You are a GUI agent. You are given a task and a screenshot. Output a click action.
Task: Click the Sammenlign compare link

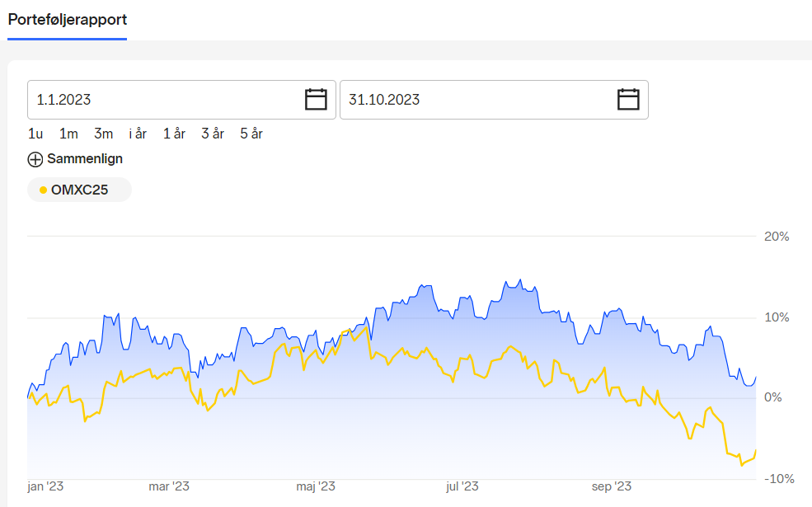(85, 159)
